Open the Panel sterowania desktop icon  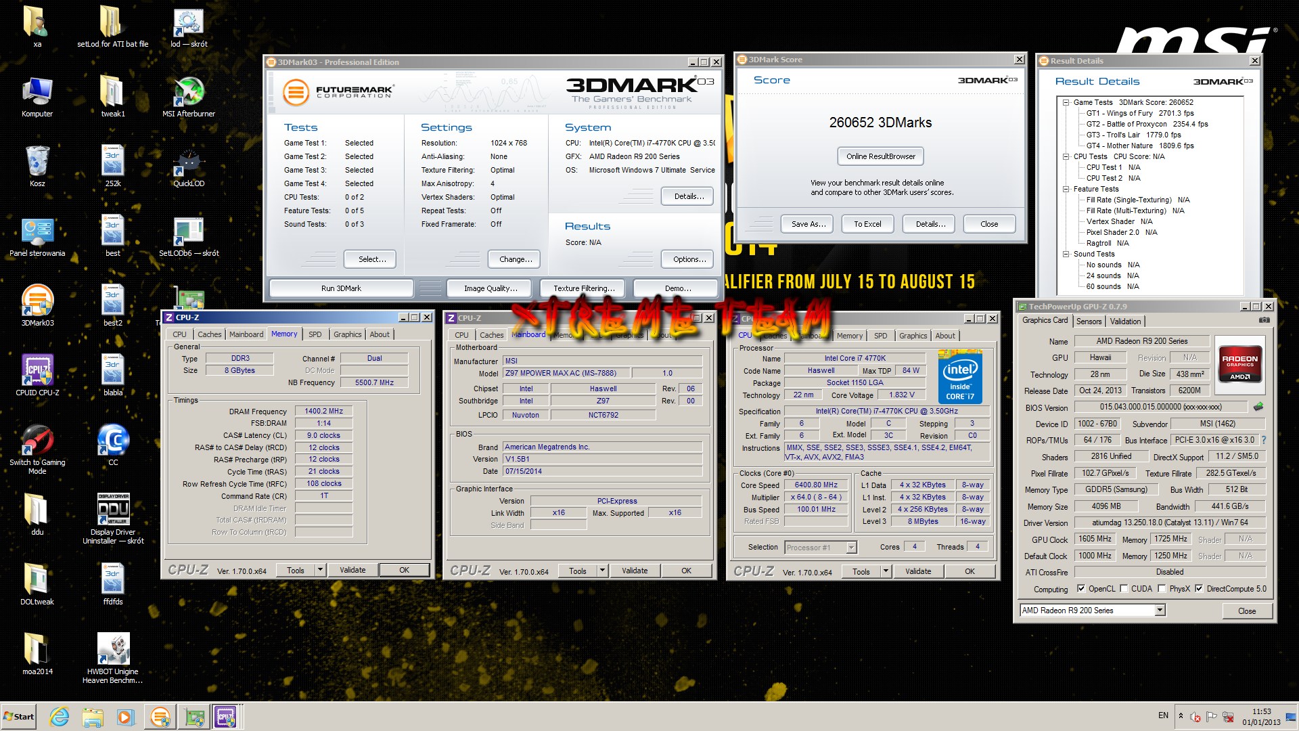coord(37,237)
